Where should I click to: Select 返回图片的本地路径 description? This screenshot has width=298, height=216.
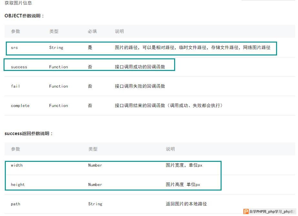[x=186, y=204]
